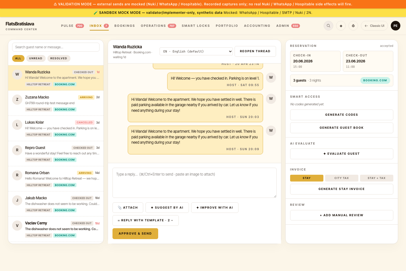Switch to the Operations tab
Screen dimensions: 406x271
click(158, 26)
